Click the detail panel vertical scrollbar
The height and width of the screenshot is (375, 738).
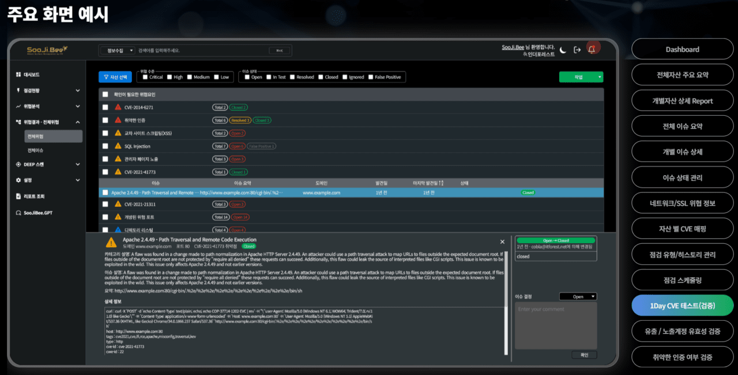coord(506,288)
